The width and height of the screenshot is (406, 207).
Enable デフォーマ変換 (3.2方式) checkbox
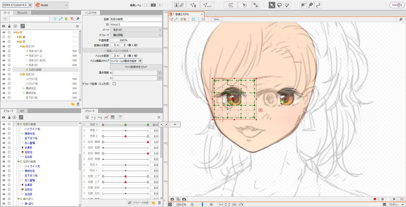[x=114, y=84]
